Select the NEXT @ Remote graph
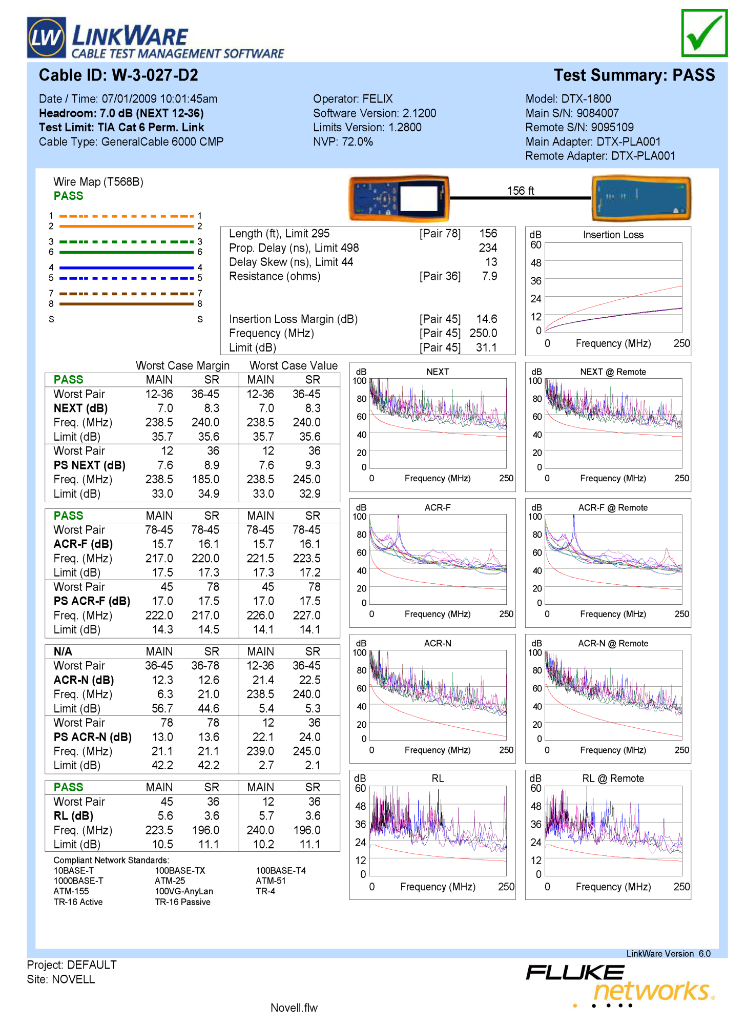The image size is (746, 1025). pos(608,427)
